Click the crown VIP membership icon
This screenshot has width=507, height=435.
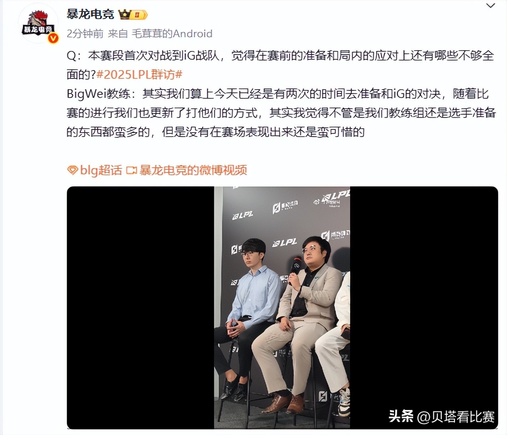tap(125, 15)
